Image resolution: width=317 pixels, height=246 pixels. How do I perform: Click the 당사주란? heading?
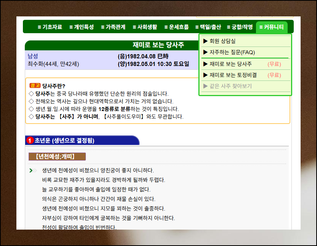coord(54,86)
